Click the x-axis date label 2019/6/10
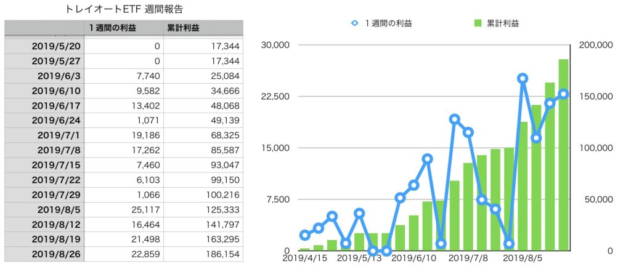This screenshot has width=631, height=274. pos(413,258)
